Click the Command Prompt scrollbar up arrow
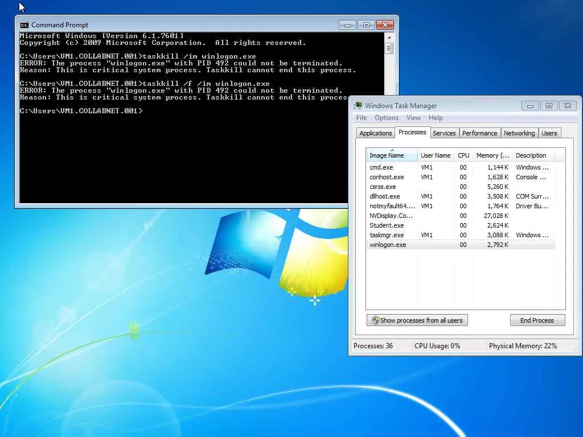The width and height of the screenshot is (583, 437). (389, 38)
